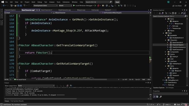Open the Analyze menu

[52, 2]
